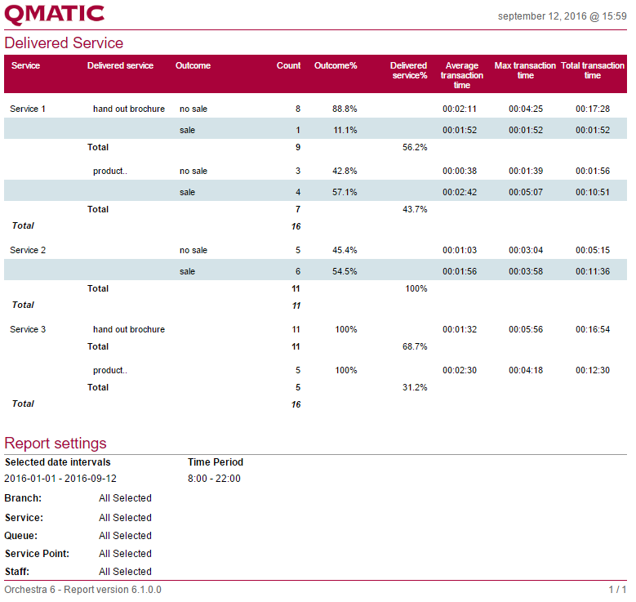
Task: Select the Average transaction time header
Action: pyautogui.click(x=461, y=75)
